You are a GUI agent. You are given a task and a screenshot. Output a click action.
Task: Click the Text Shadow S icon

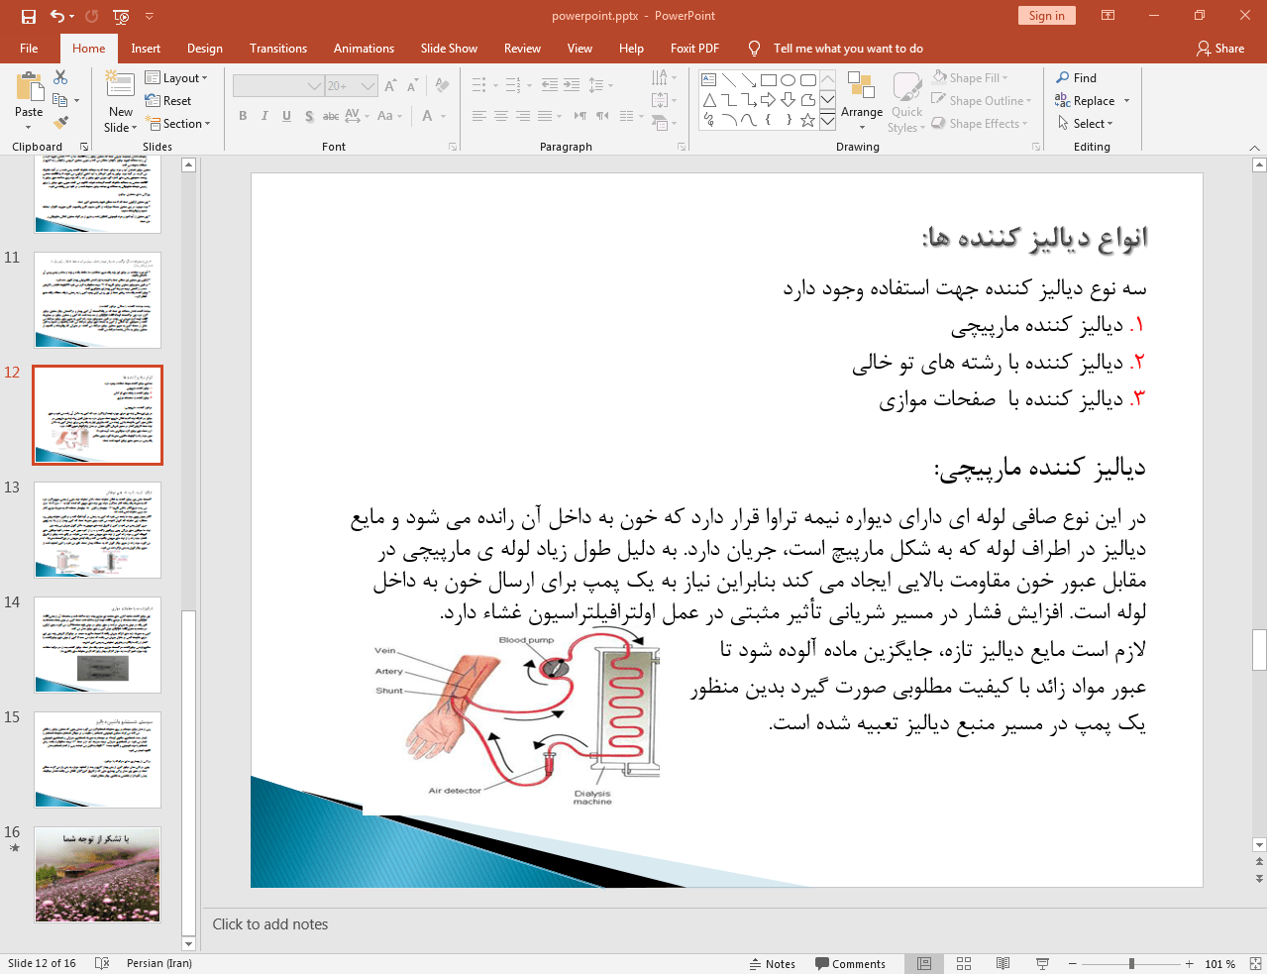coord(309,116)
